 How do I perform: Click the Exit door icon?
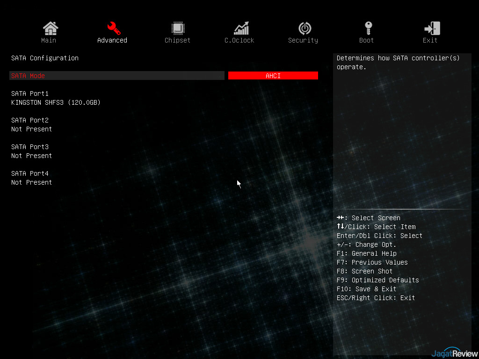click(x=432, y=29)
